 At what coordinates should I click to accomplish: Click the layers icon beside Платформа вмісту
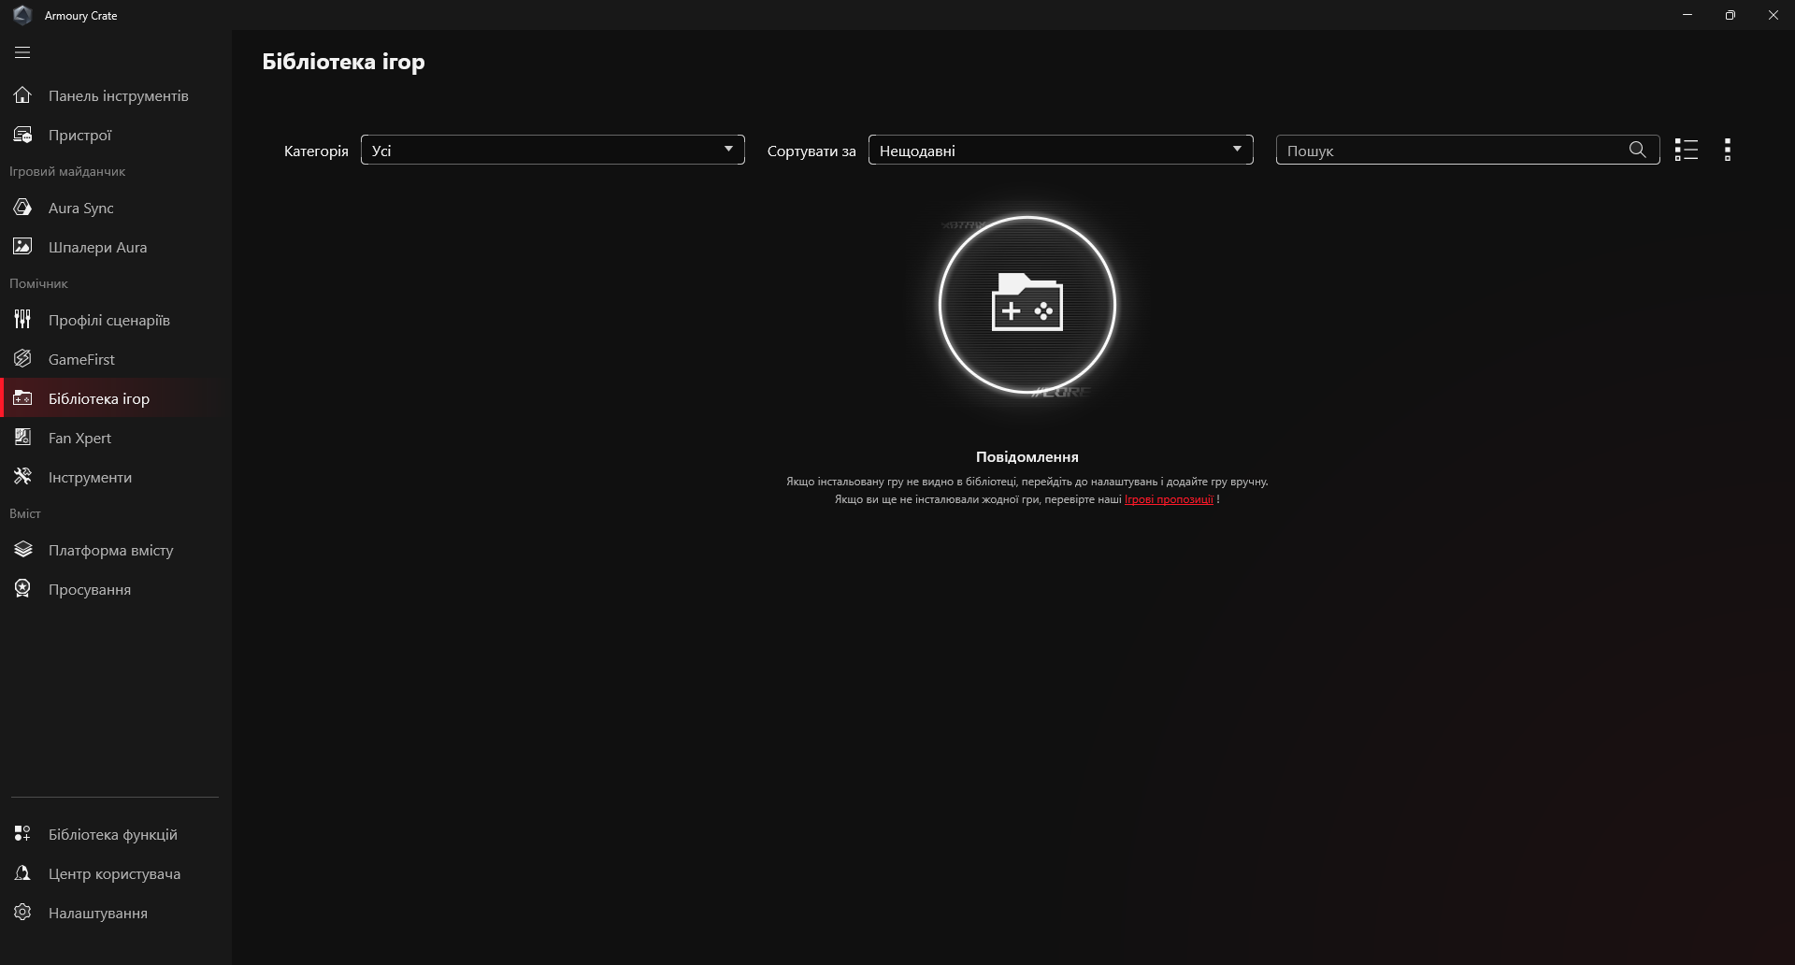point(22,550)
